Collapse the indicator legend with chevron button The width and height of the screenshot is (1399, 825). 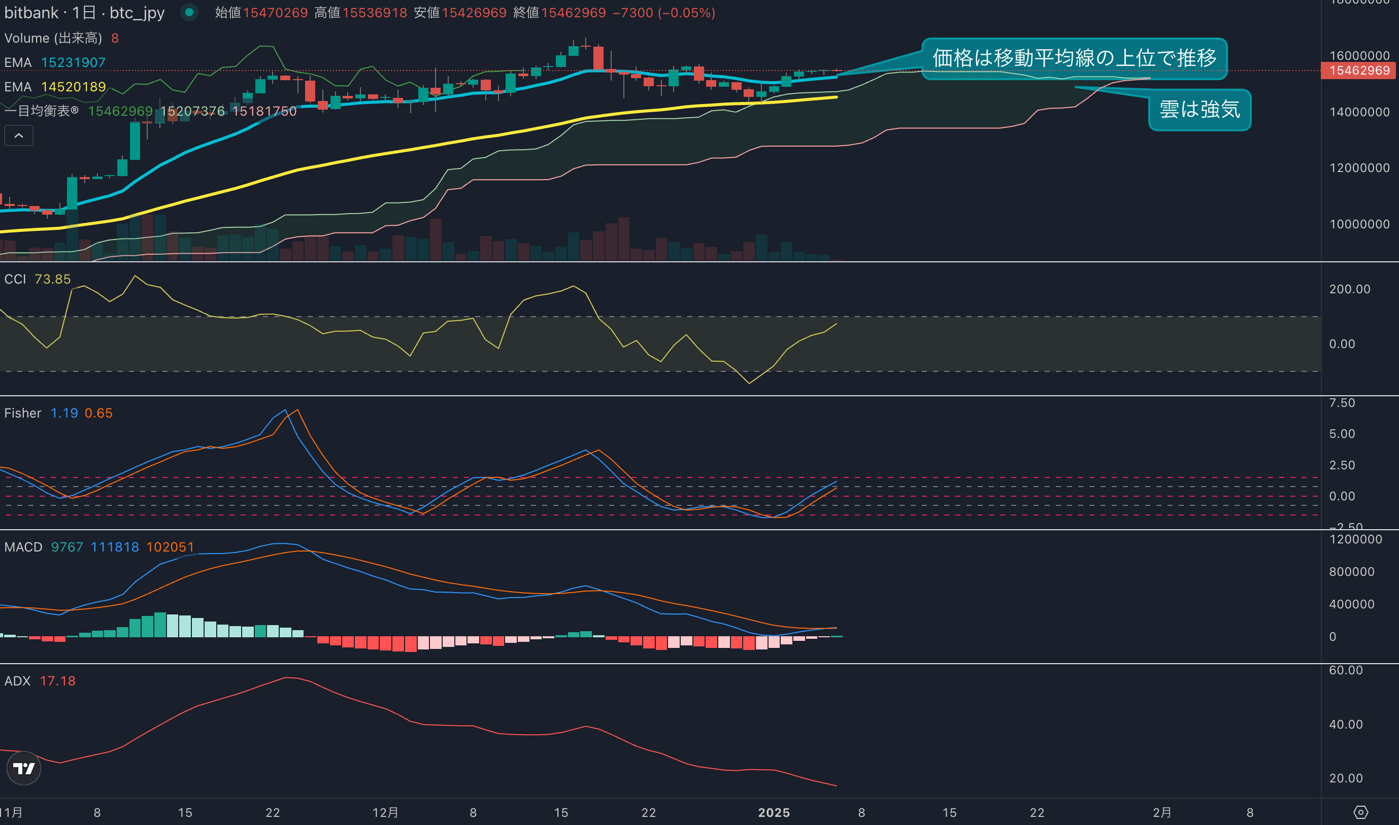[x=18, y=135]
